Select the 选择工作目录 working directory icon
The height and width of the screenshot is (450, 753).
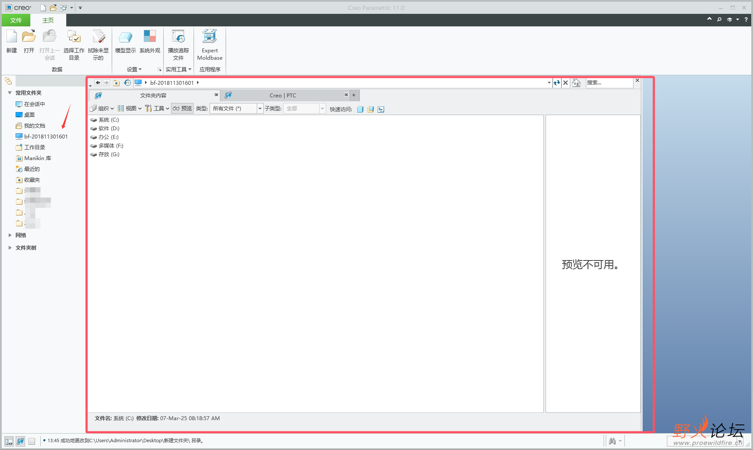pyautogui.click(x=74, y=45)
